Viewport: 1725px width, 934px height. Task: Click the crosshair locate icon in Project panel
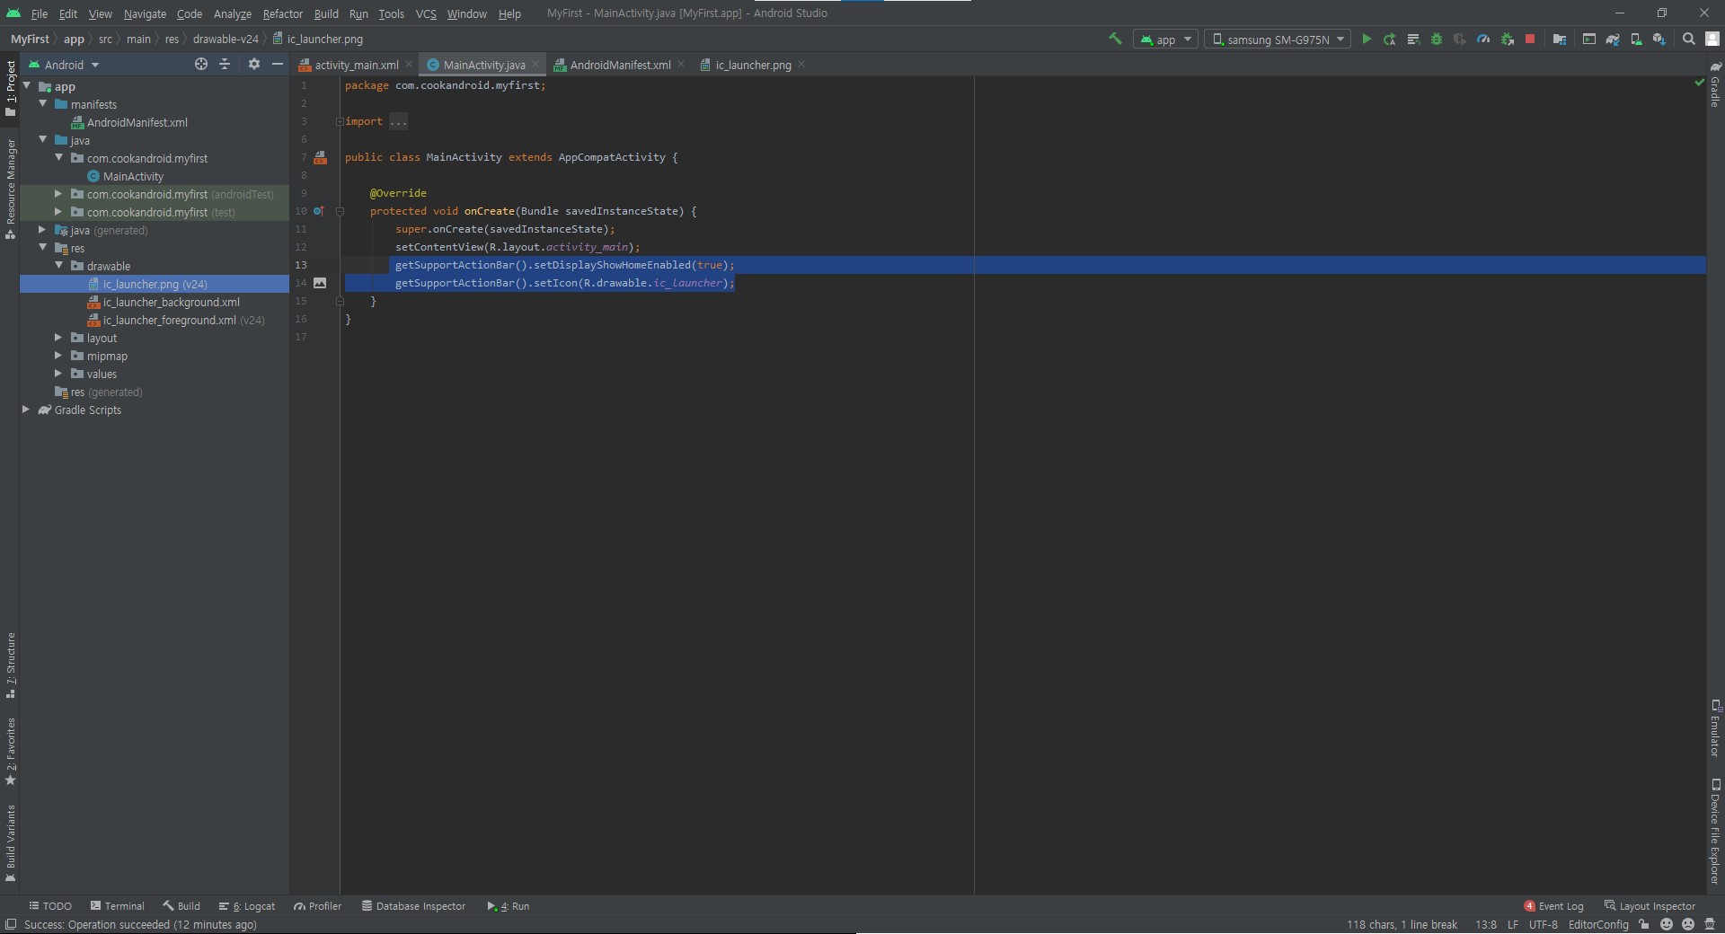[201, 65]
